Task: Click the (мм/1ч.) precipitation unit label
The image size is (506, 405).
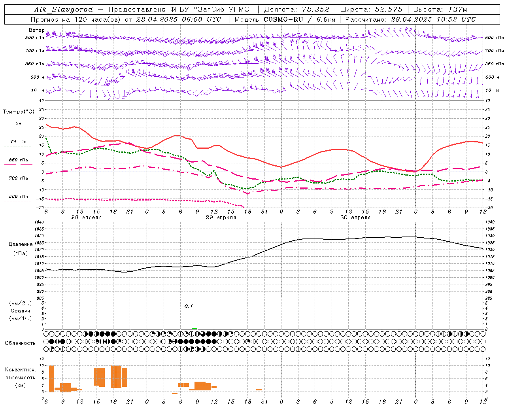Action: click(21, 318)
